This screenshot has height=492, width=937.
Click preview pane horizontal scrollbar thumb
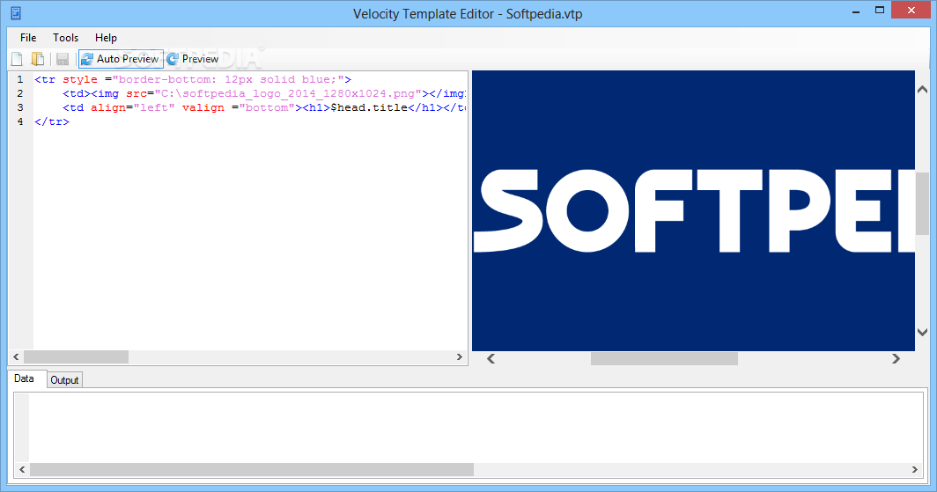point(664,358)
